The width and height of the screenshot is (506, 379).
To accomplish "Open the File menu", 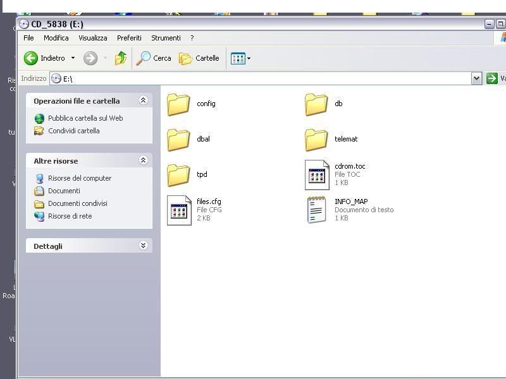I will pyautogui.click(x=28, y=38).
